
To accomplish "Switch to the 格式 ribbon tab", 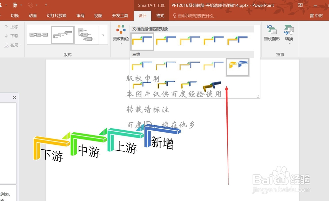I will (x=160, y=15).
